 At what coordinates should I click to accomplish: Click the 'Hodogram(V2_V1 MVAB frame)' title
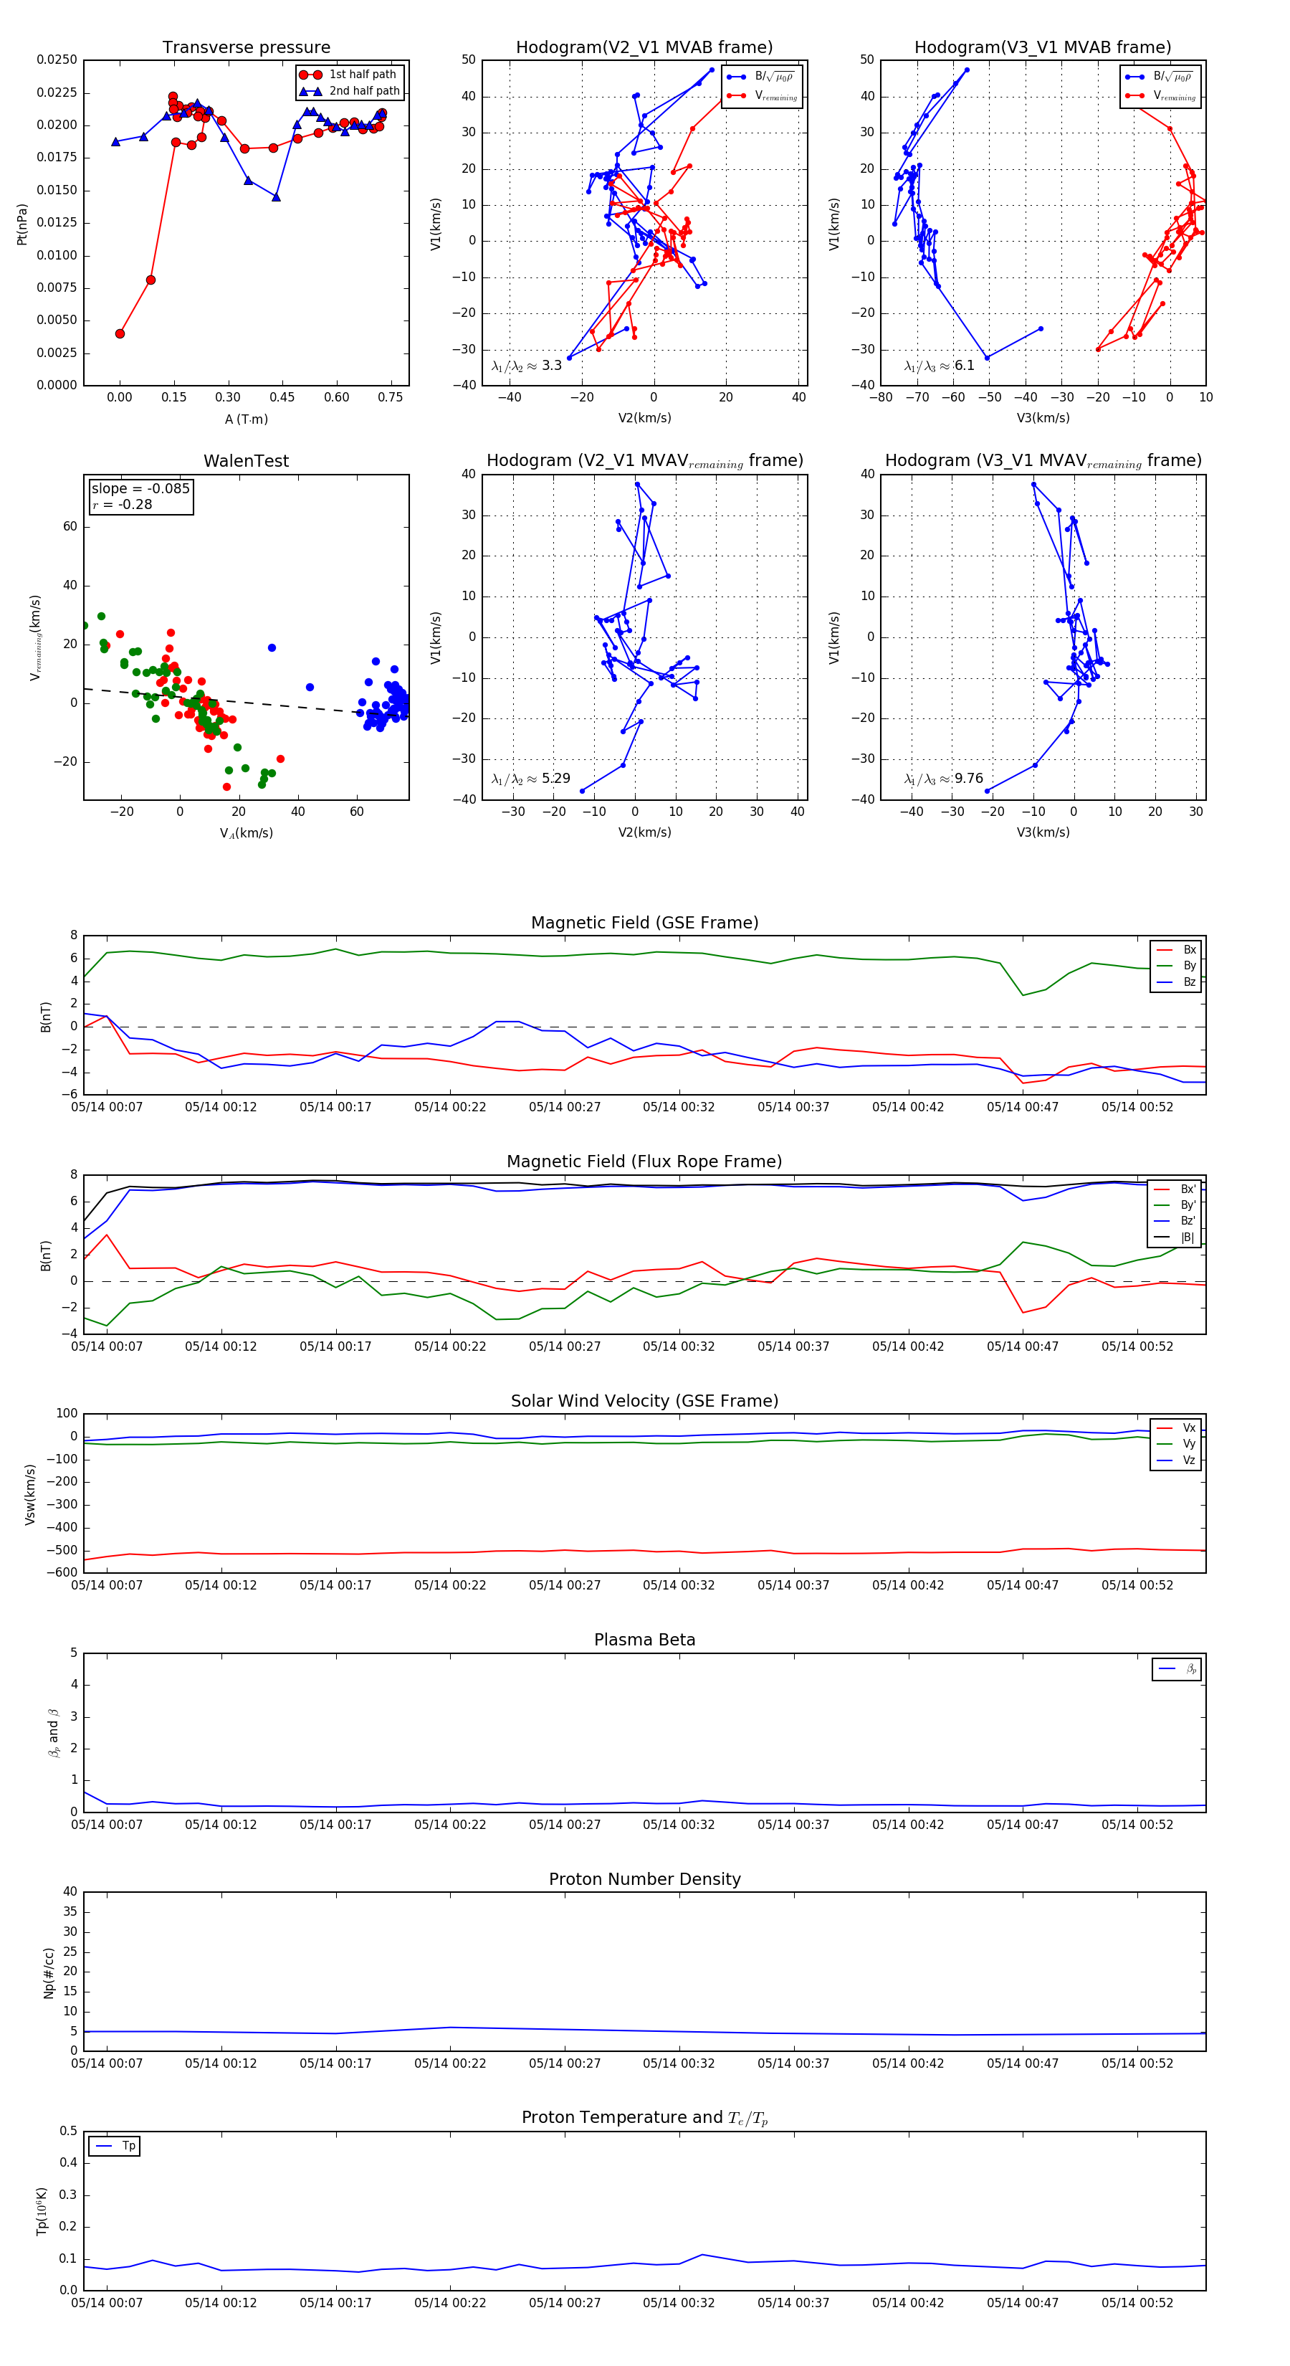pos(644,47)
